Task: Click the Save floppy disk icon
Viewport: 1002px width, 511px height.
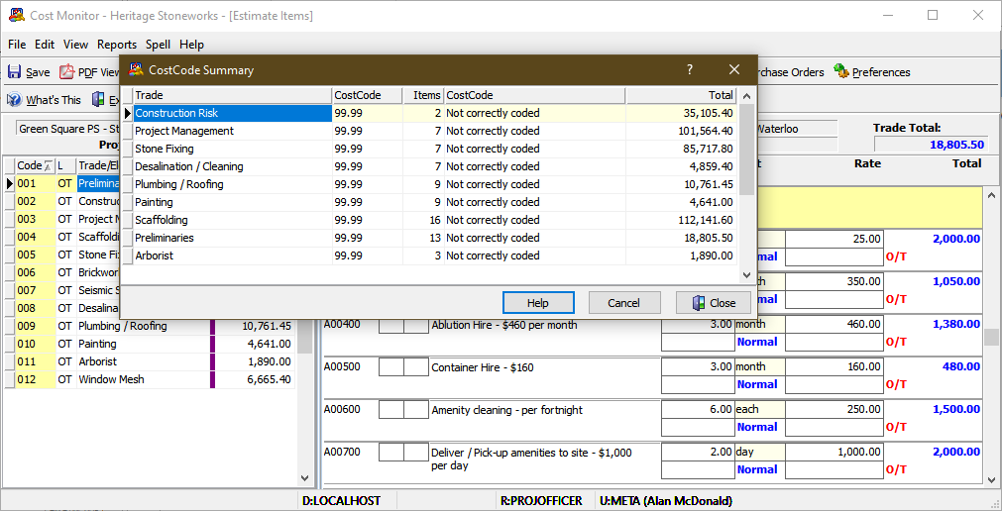Action: tap(14, 72)
